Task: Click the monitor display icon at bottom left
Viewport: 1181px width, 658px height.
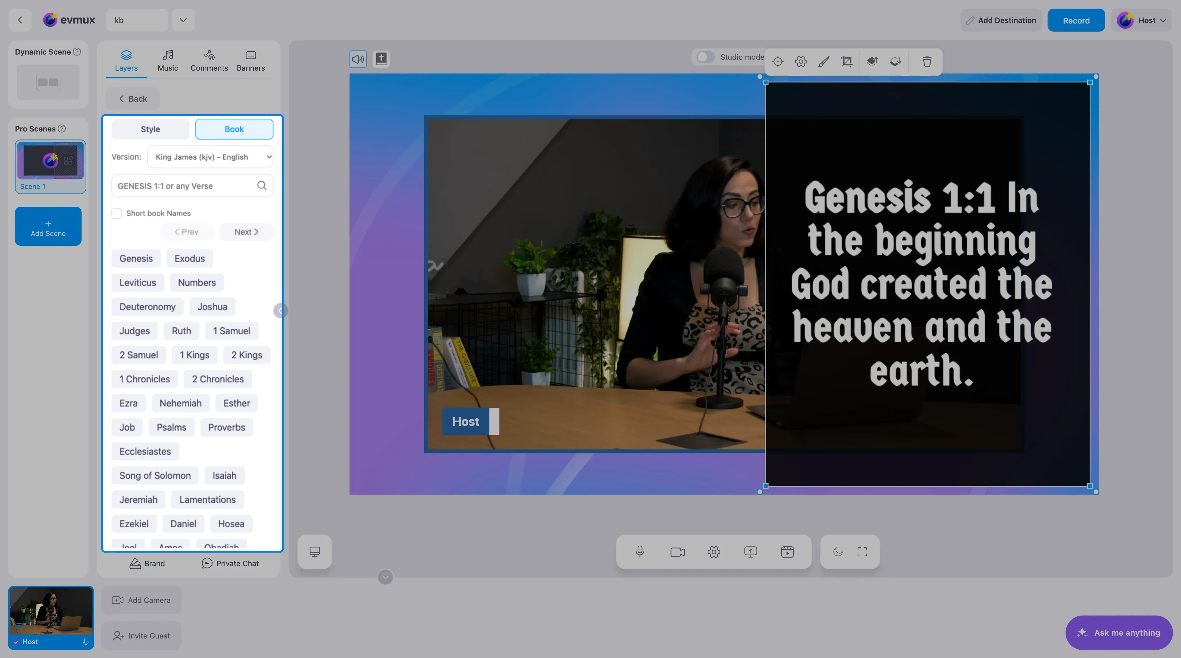Action: [314, 552]
